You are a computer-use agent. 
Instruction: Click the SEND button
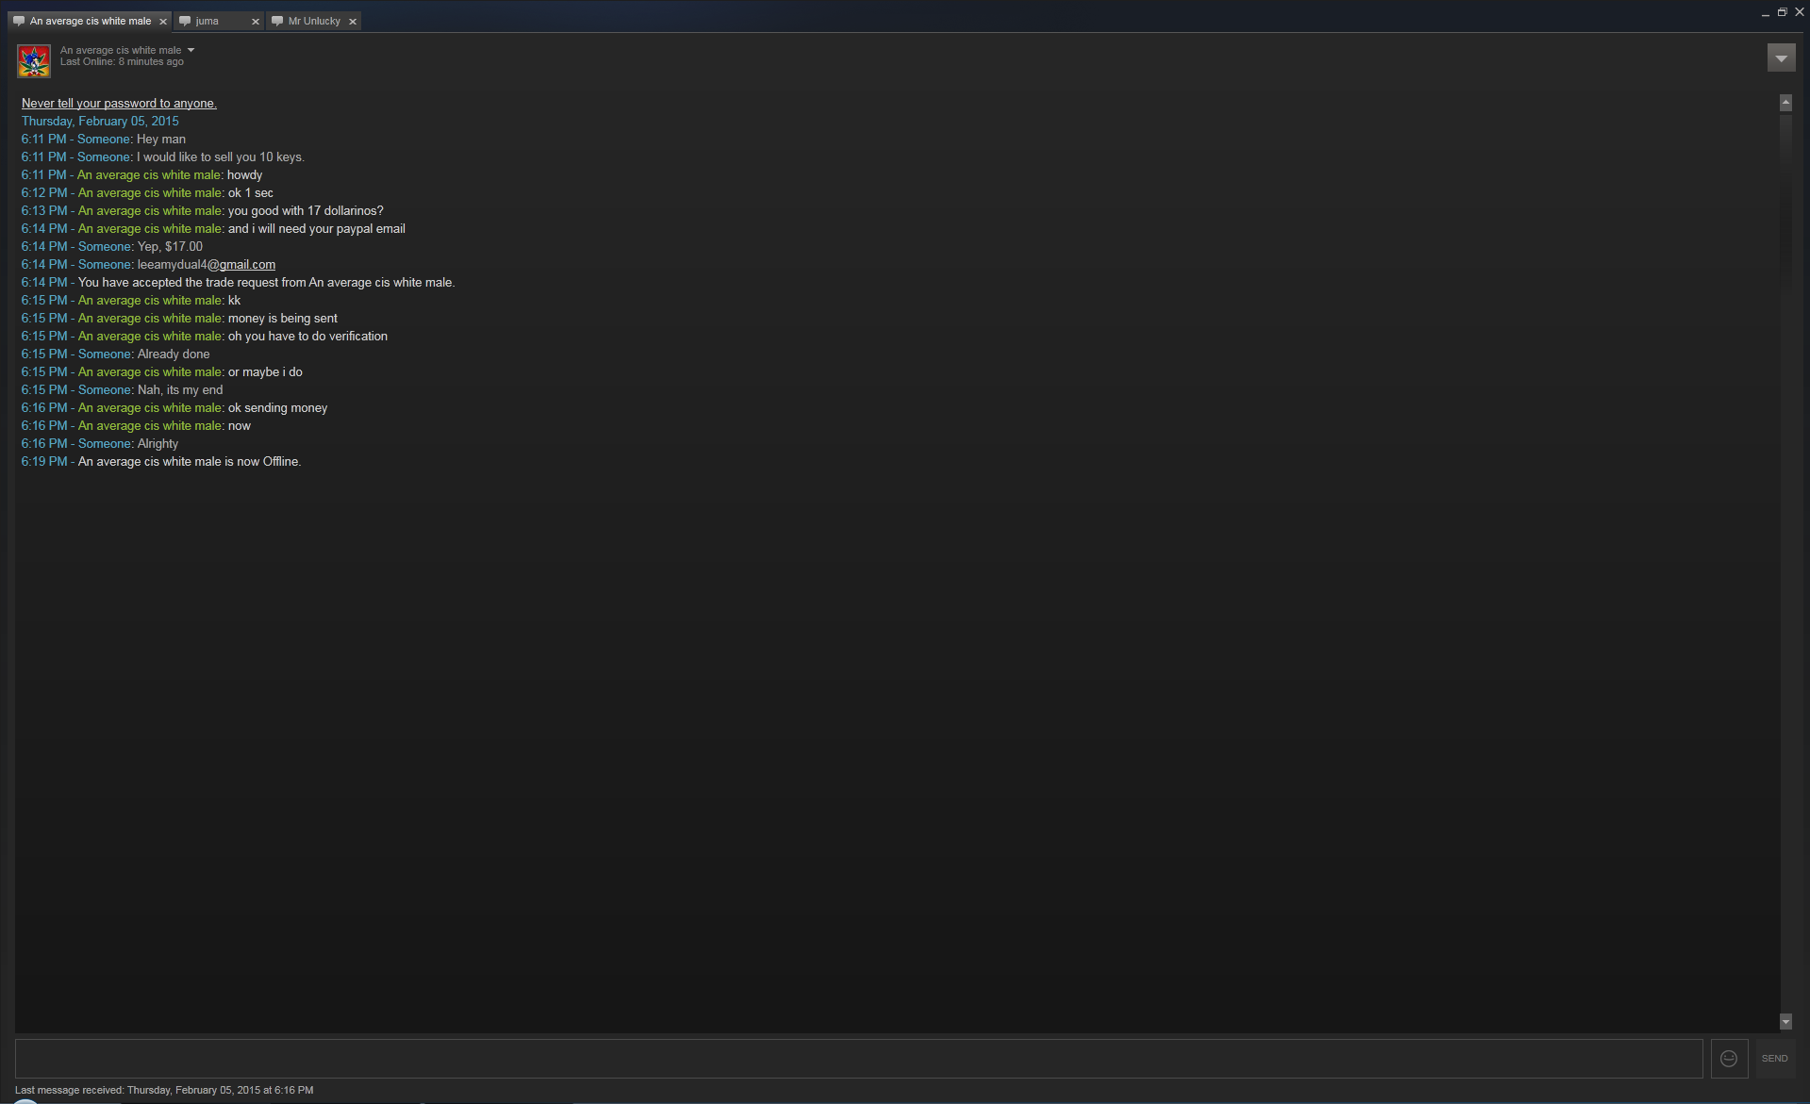click(x=1774, y=1059)
